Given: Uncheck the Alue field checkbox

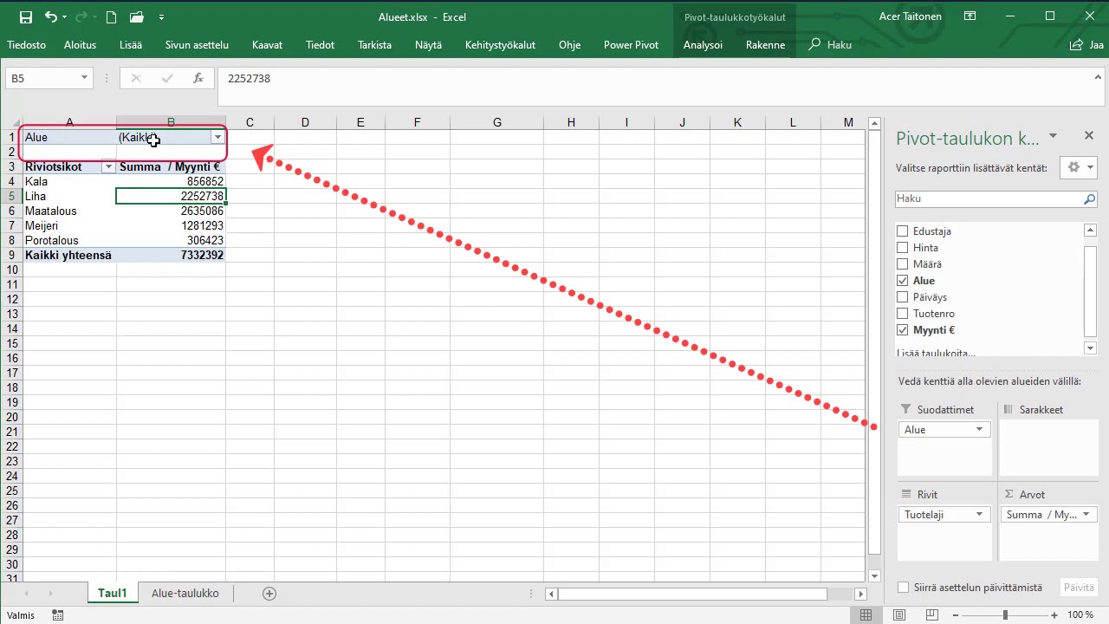Looking at the screenshot, I should (x=903, y=281).
